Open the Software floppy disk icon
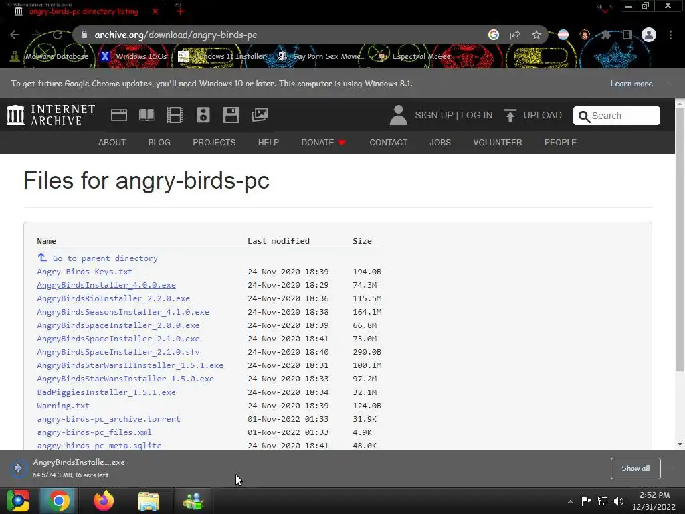685x514 pixels. 231,115
